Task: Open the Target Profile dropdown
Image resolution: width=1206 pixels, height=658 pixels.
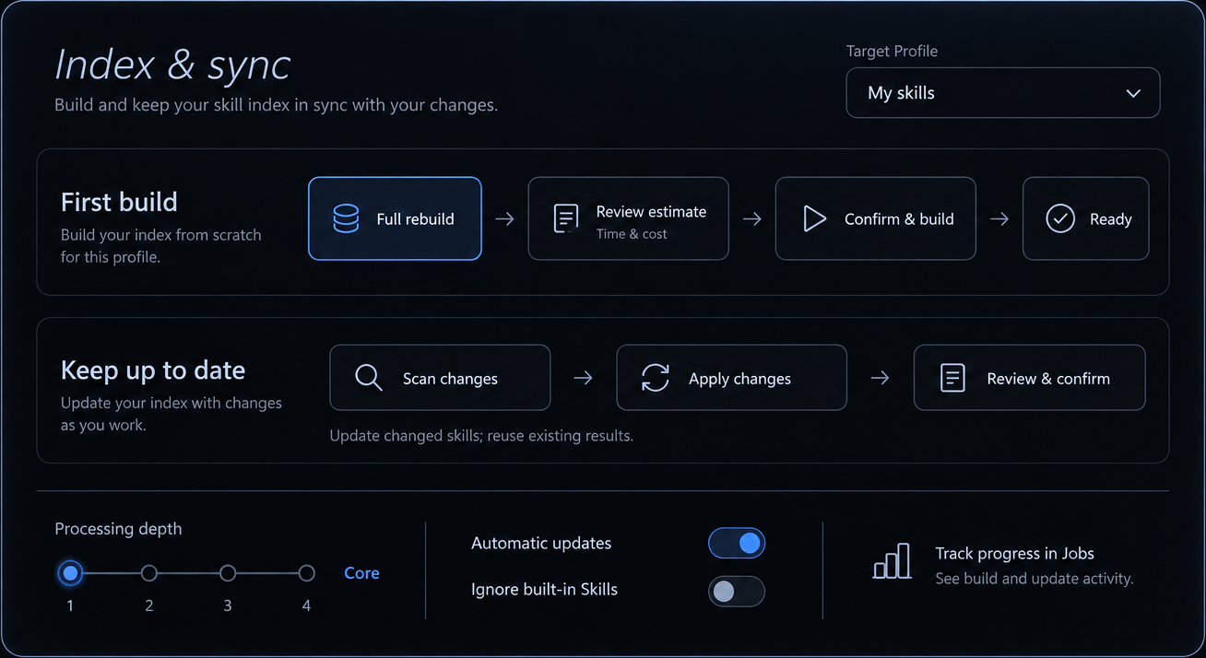Action: coord(1003,92)
